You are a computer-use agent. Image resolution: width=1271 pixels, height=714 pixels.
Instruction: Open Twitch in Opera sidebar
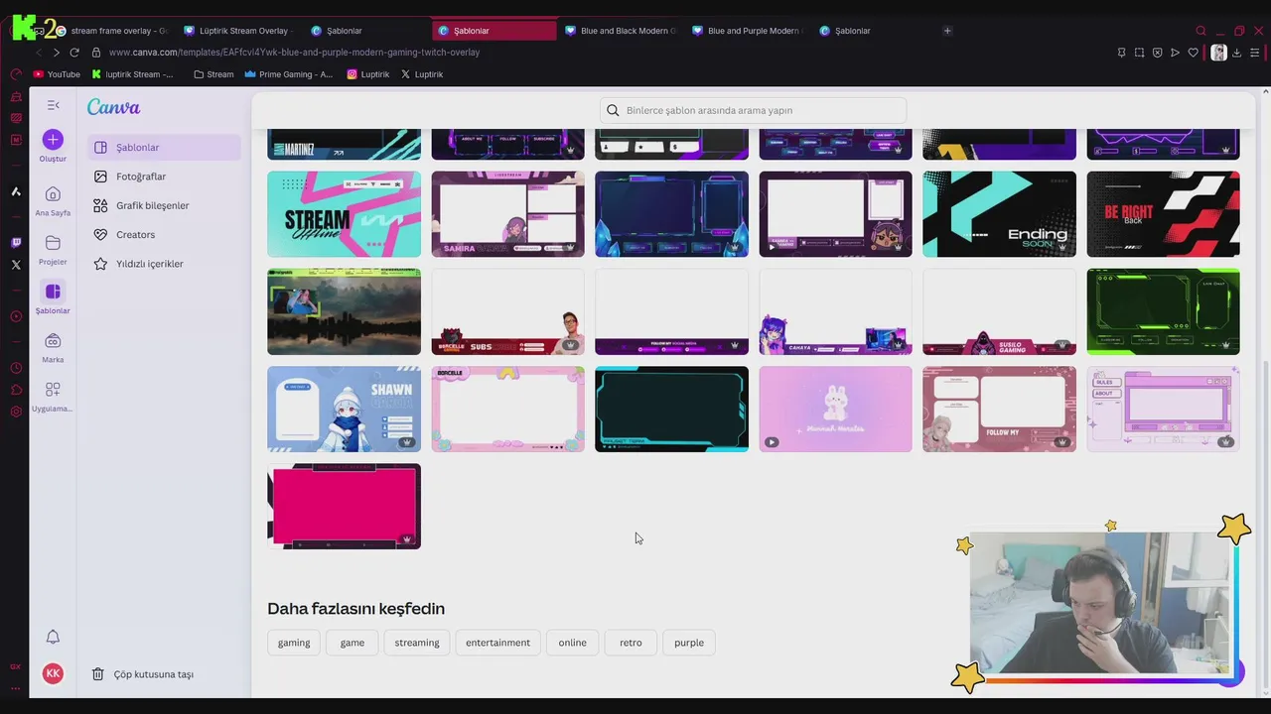(16, 243)
